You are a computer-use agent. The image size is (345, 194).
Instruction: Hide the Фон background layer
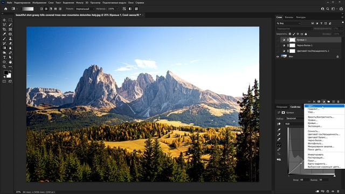pyautogui.click(x=278, y=57)
